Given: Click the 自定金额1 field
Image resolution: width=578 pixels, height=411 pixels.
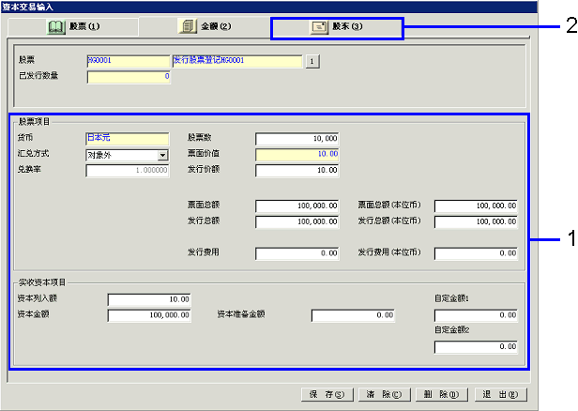Looking at the screenshot, I should pyautogui.click(x=476, y=315).
